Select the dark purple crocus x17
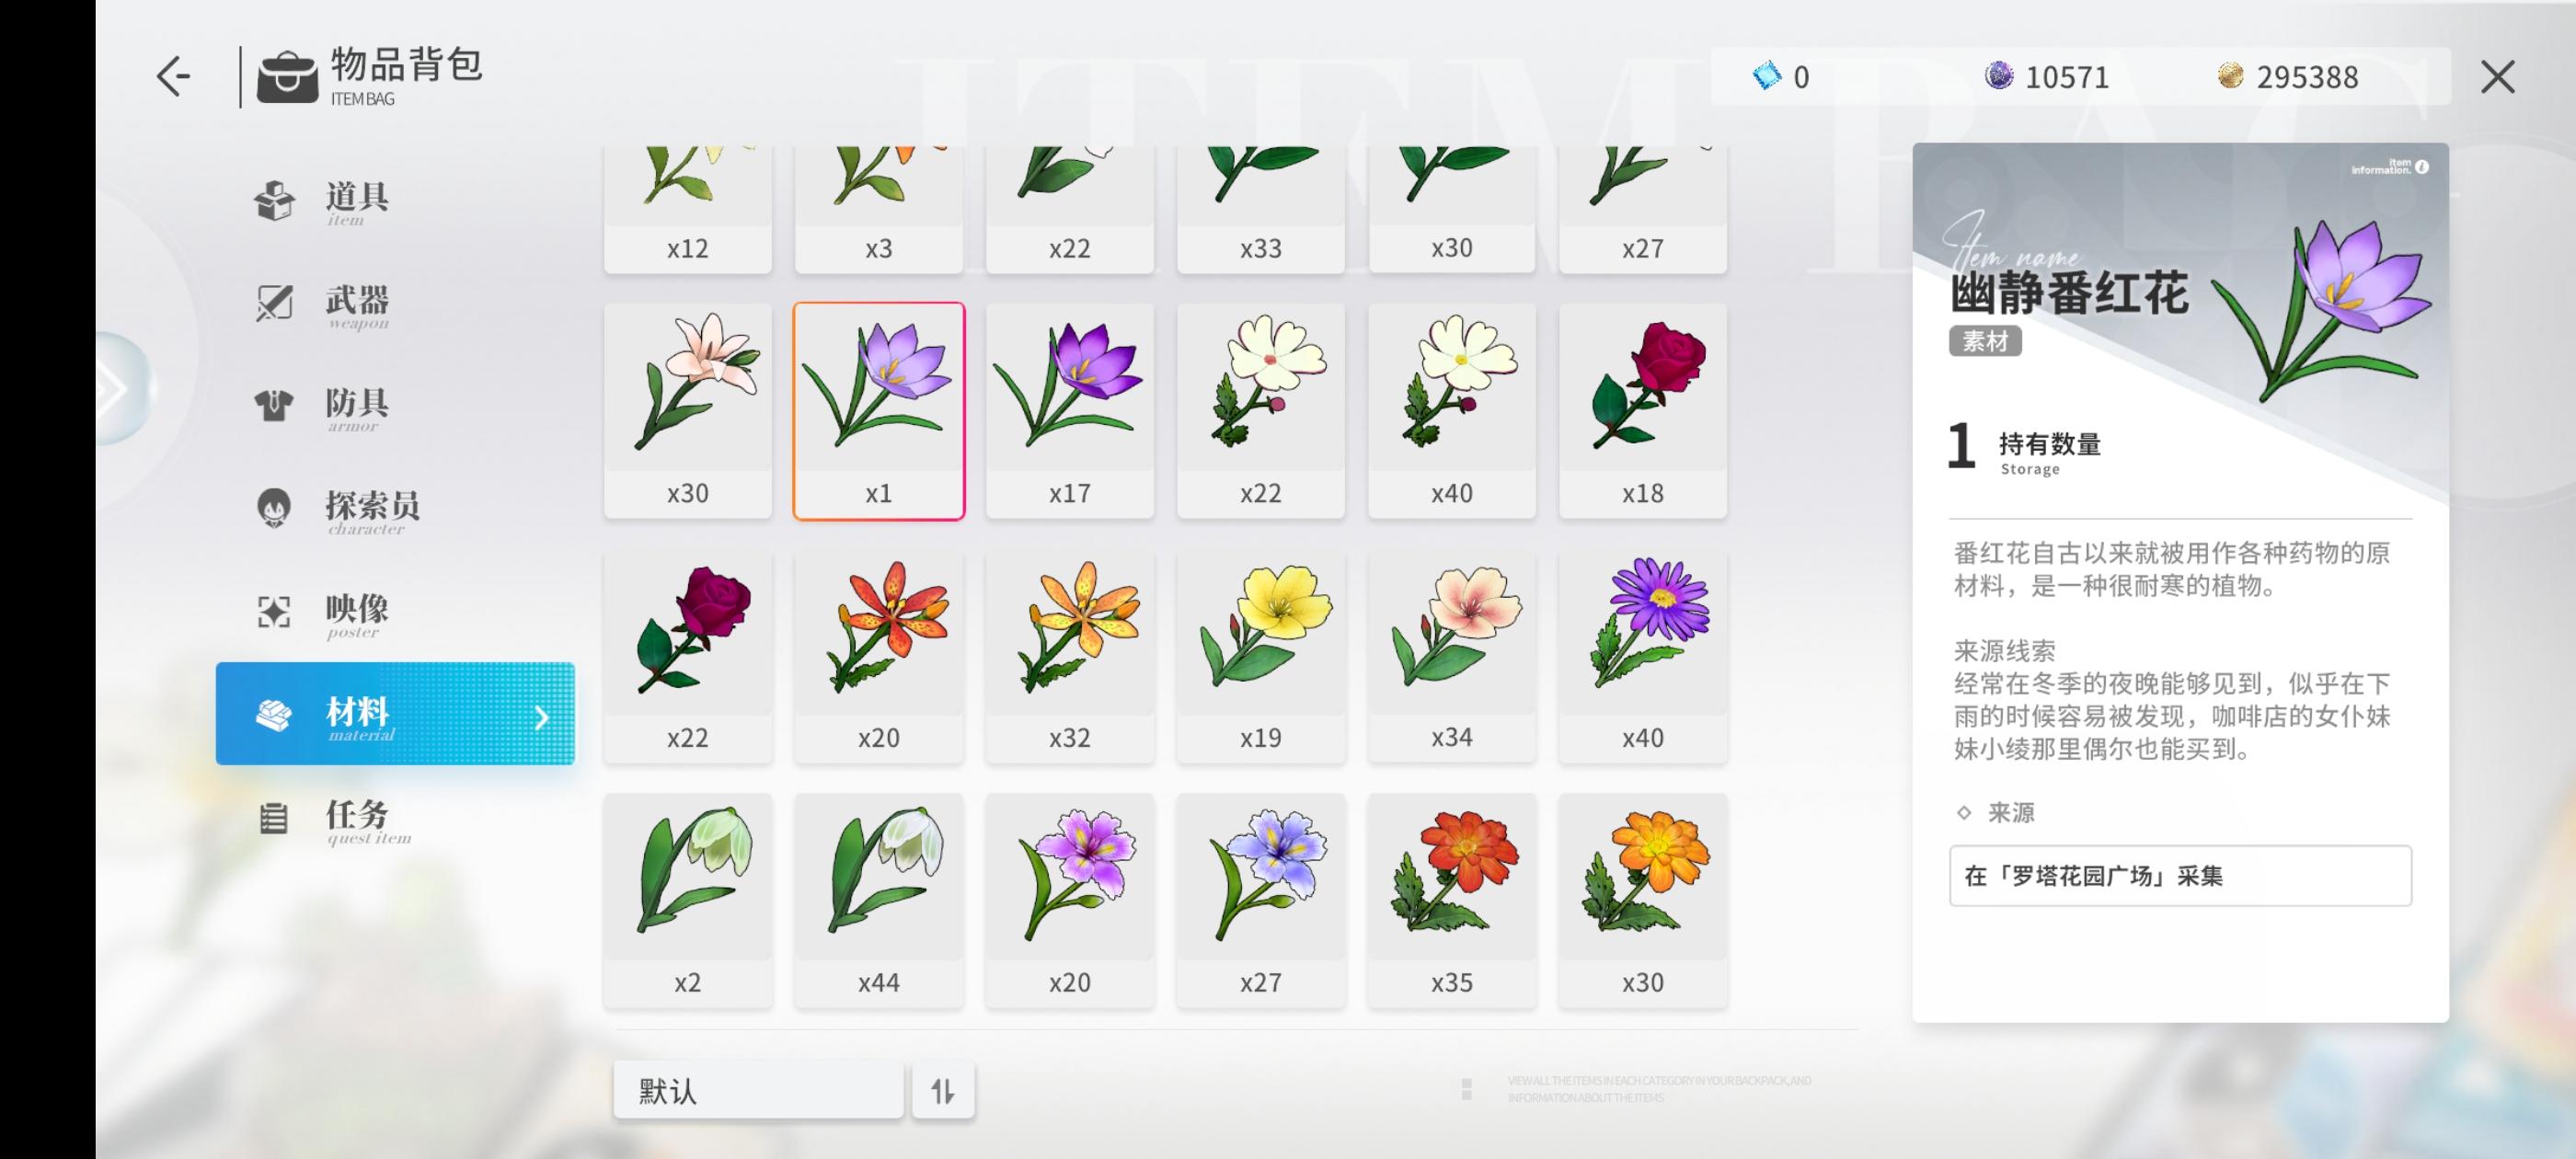 (1070, 410)
